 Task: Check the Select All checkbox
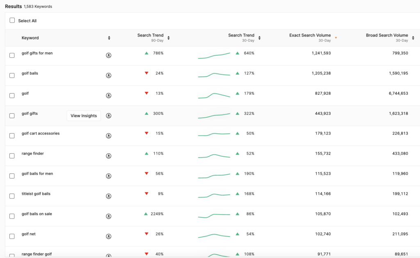pyautogui.click(x=12, y=21)
